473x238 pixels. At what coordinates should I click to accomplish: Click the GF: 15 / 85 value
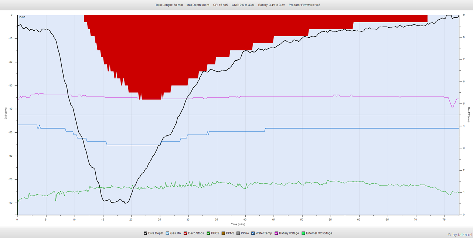tap(220, 5)
